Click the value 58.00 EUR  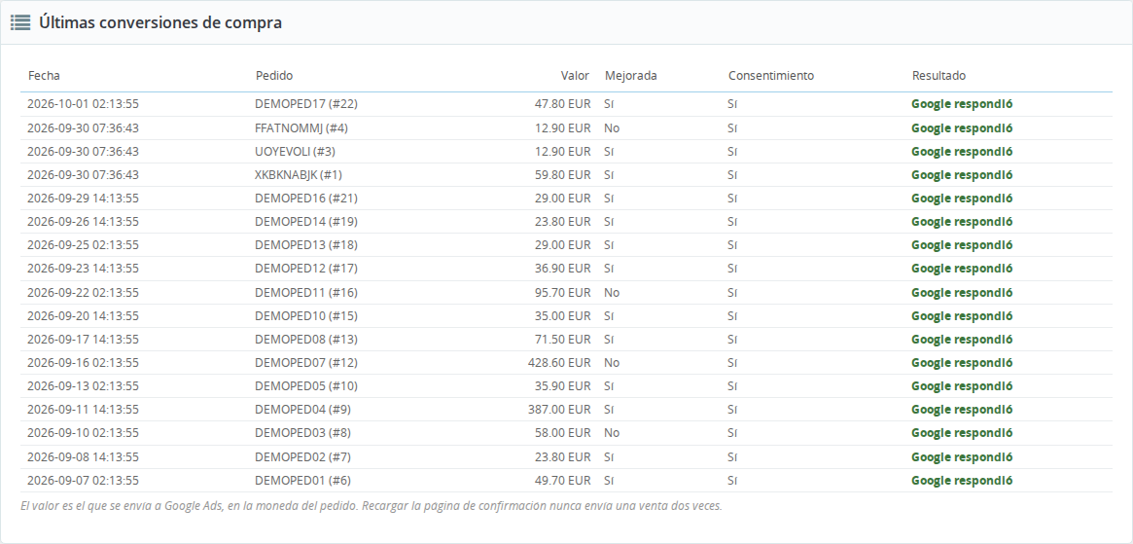tap(562, 432)
